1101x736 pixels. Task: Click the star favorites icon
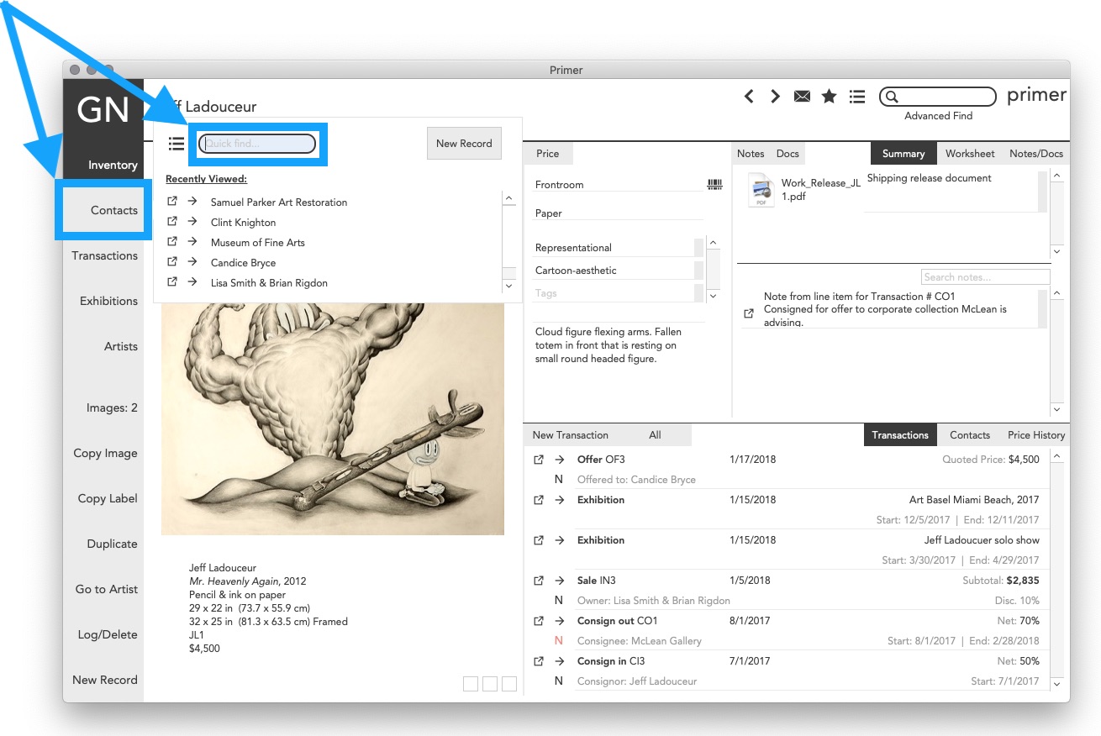(829, 96)
